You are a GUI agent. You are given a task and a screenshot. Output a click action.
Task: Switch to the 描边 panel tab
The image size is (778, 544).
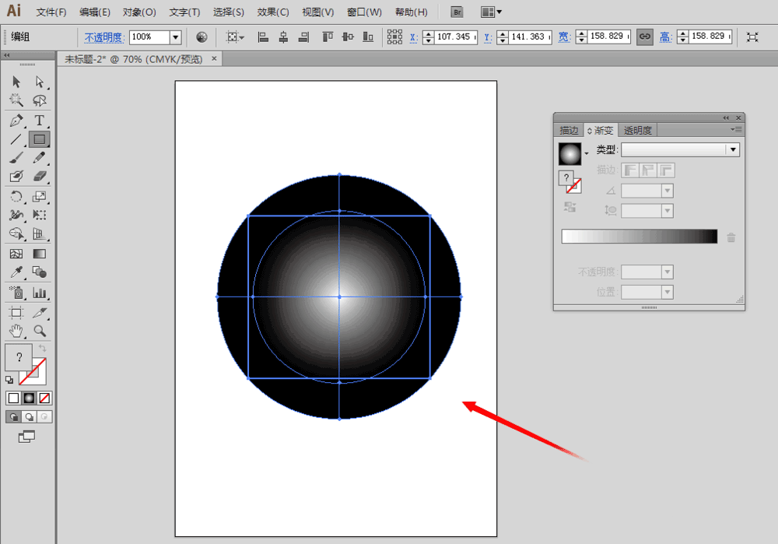(569, 130)
